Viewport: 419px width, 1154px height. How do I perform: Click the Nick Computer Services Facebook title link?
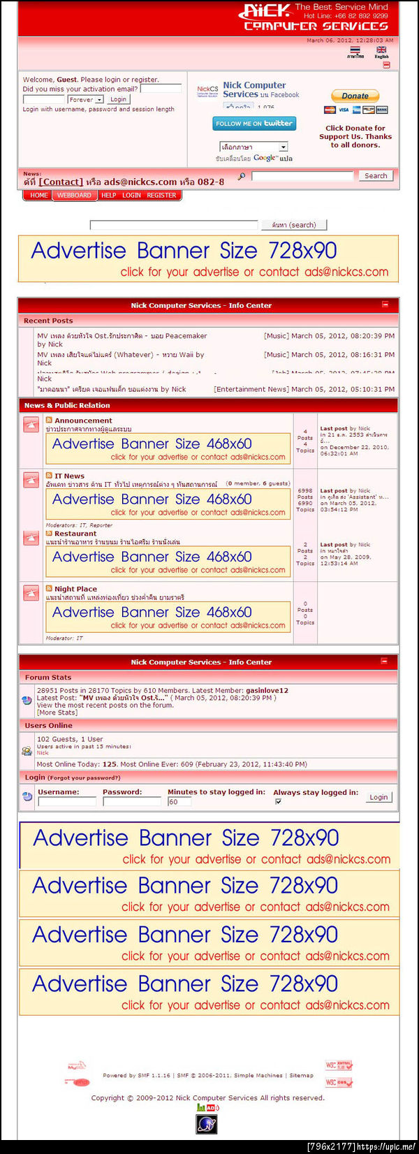[254, 89]
